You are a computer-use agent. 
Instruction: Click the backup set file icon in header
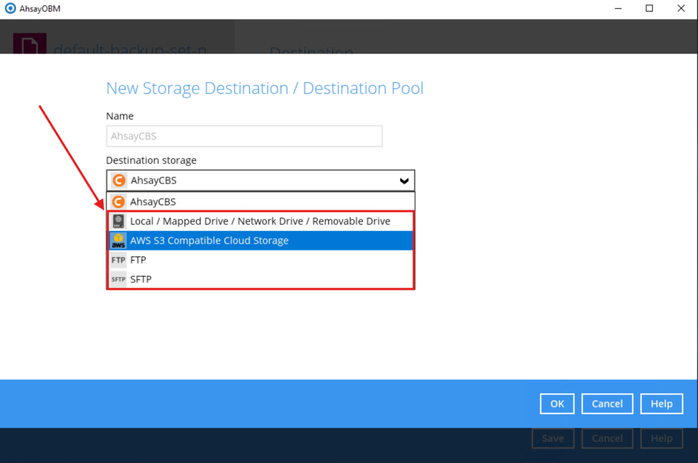point(30,44)
